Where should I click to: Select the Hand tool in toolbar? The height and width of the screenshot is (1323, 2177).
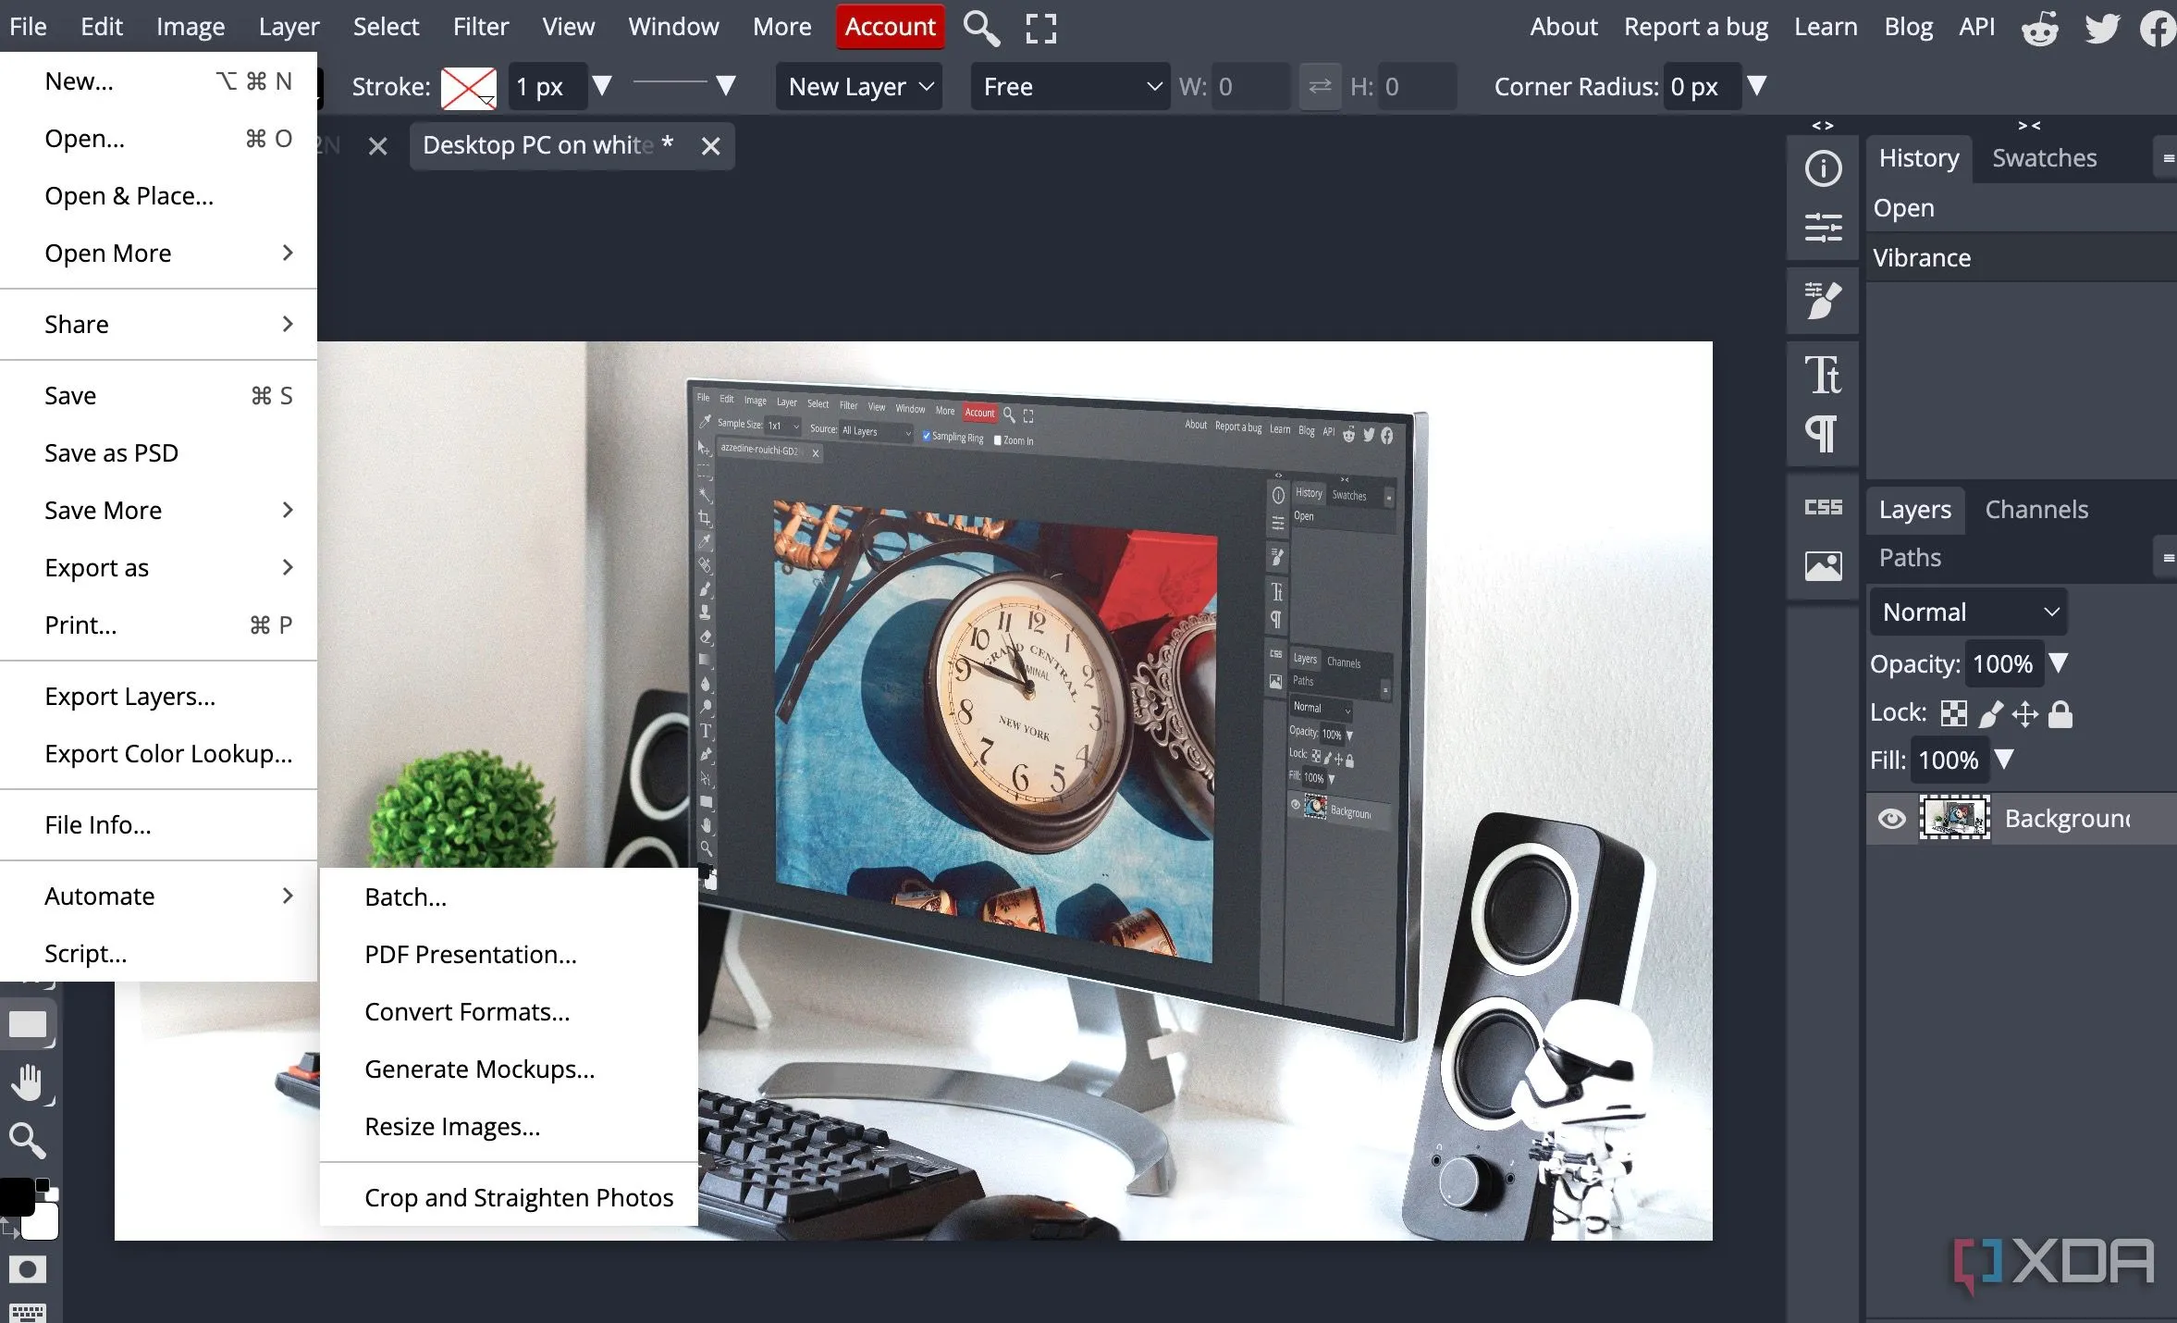(x=28, y=1082)
